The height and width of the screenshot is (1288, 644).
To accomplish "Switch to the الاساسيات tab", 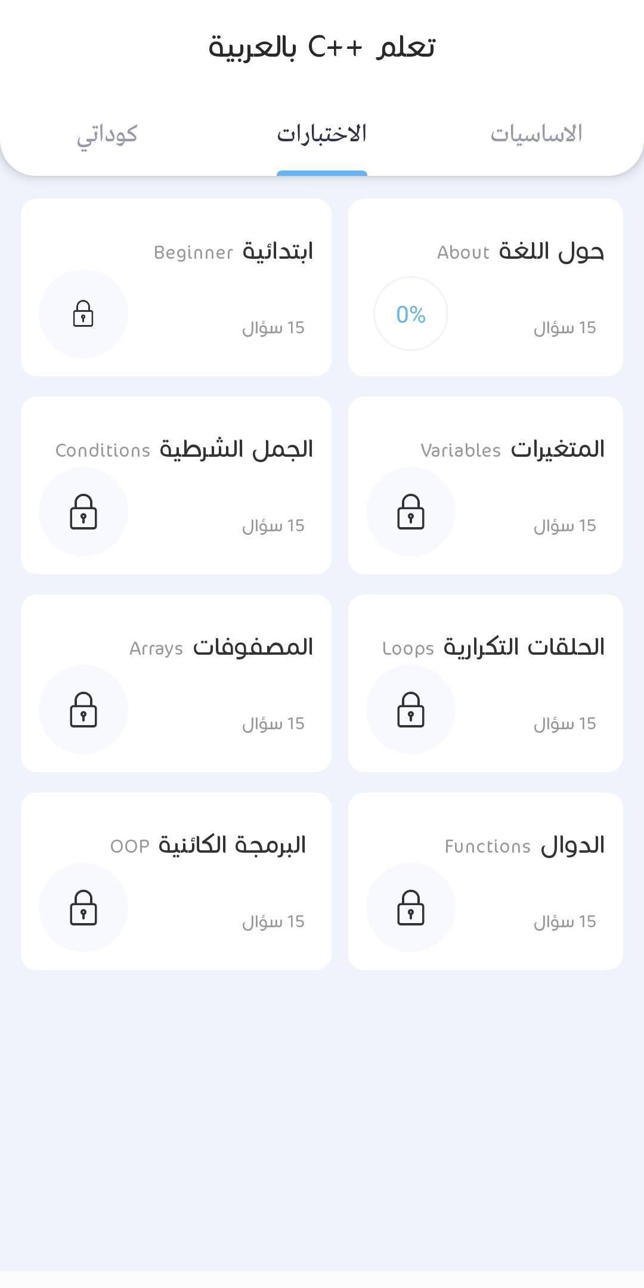I will 536,134.
